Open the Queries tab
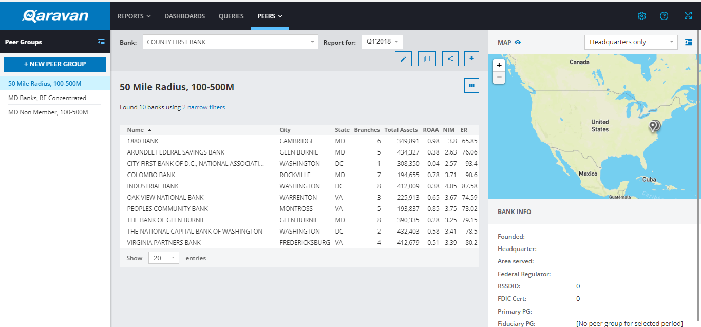The image size is (701, 327). pos(231,16)
